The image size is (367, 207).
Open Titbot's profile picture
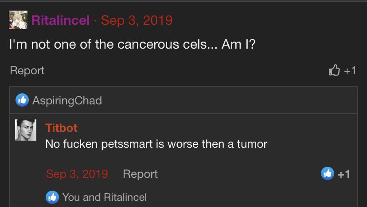tap(26, 130)
